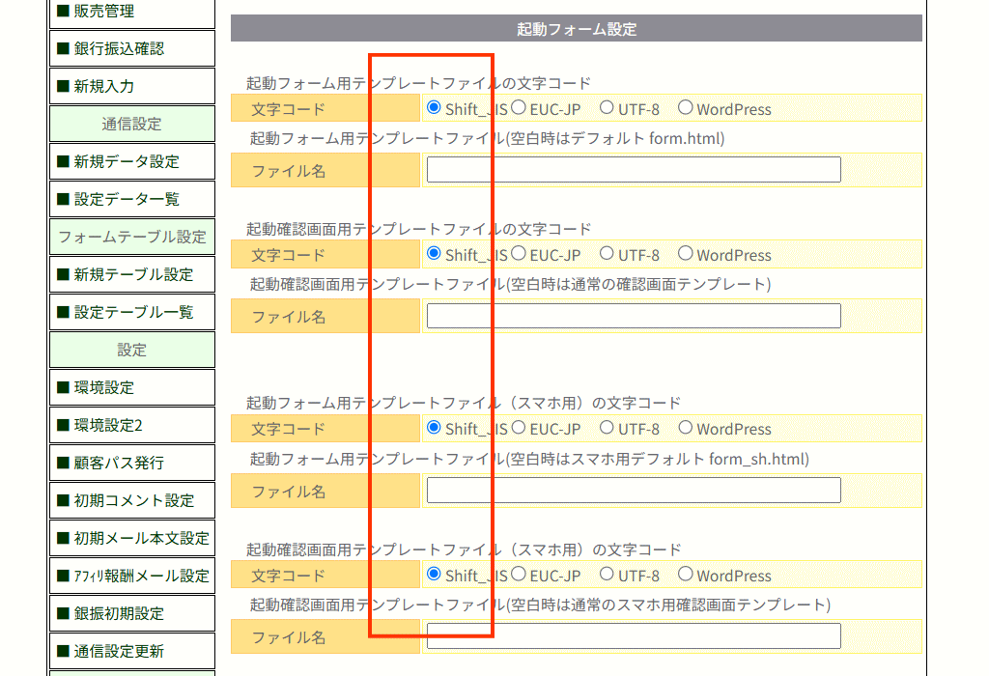Select UTF-8 for 起動フォーム用 template encoding
The height and width of the screenshot is (676, 989).
[607, 107]
